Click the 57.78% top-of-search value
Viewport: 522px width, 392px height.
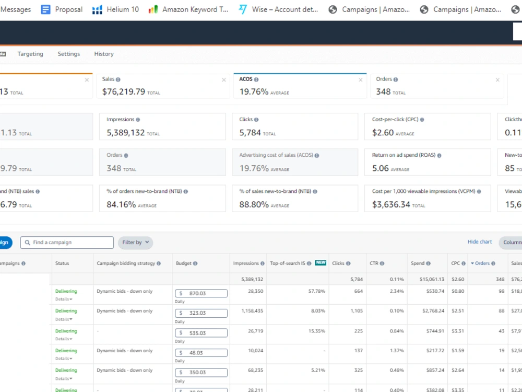point(317,291)
